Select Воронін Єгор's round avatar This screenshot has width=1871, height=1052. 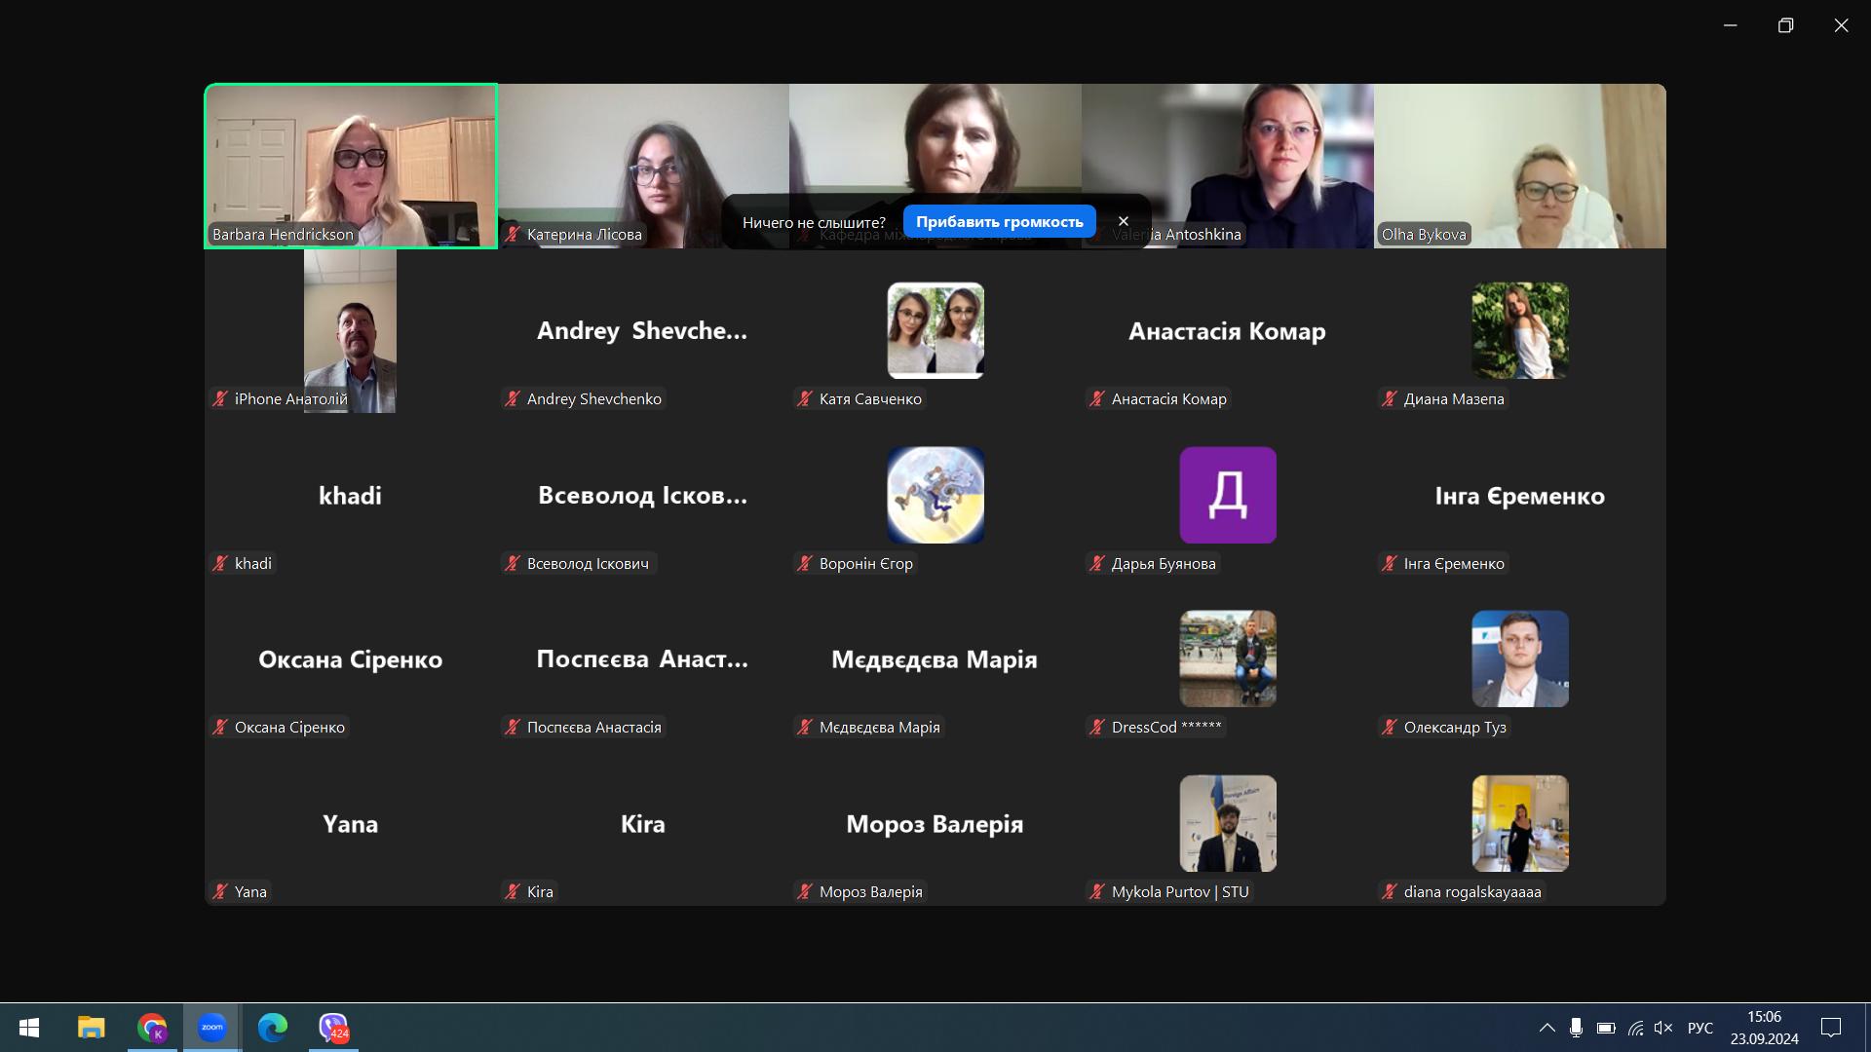tap(935, 495)
